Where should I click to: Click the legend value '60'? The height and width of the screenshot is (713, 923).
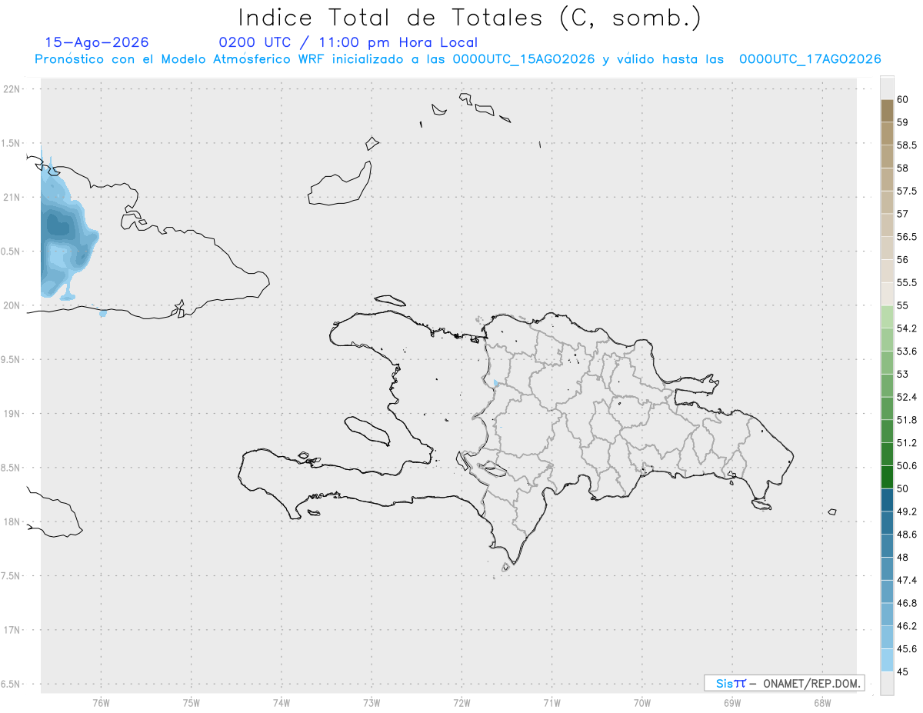[903, 99]
